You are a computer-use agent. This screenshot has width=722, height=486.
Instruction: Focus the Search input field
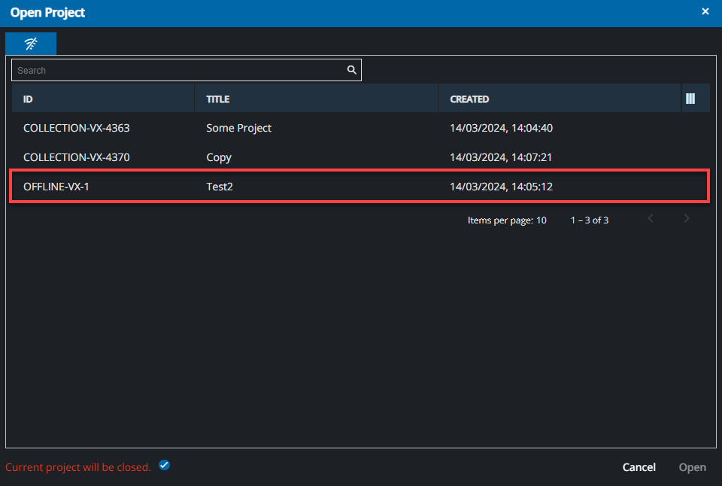(x=179, y=70)
